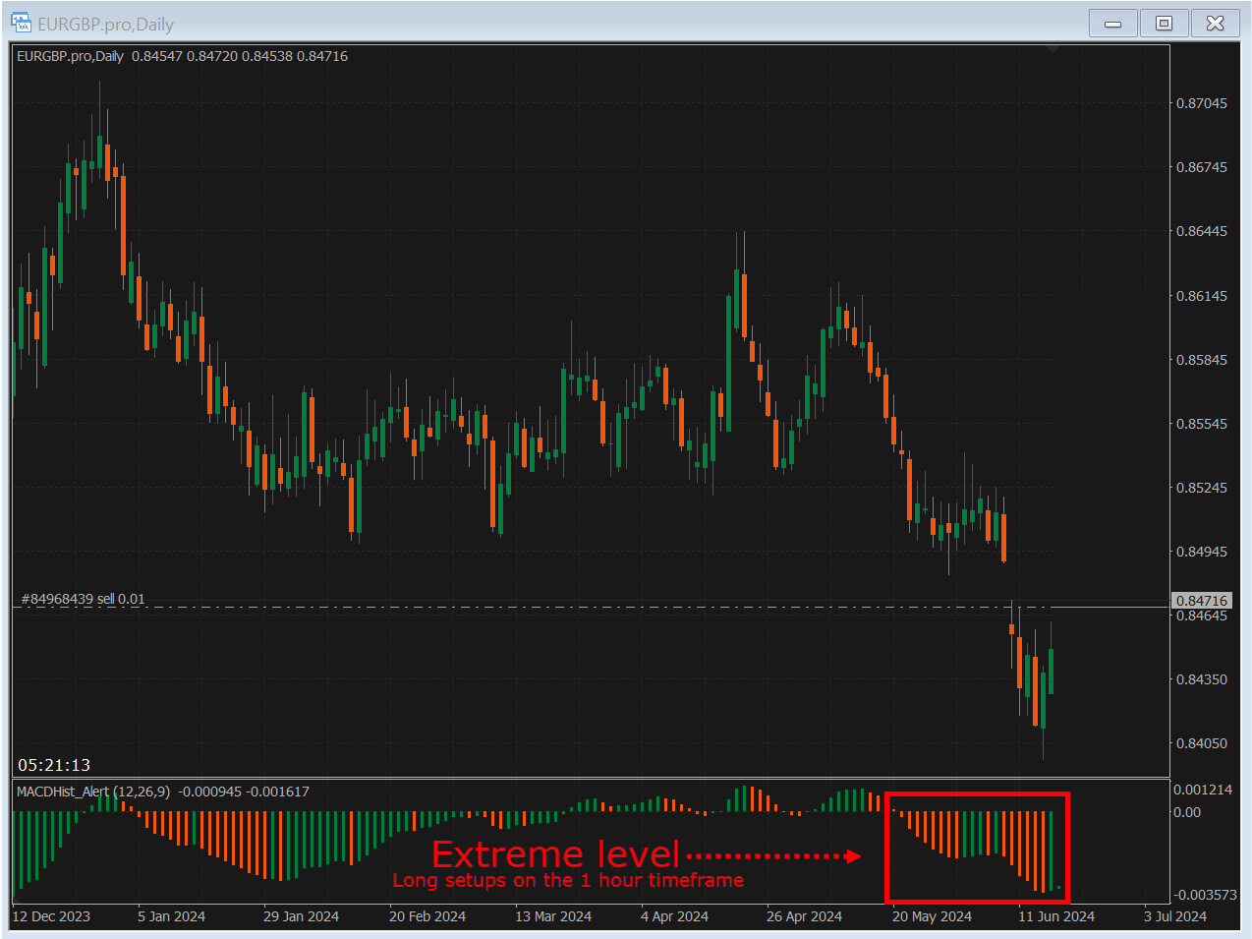The height and width of the screenshot is (939, 1252).
Task: Maximize the EURGBP.pro chart window
Action: (x=1164, y=24)
